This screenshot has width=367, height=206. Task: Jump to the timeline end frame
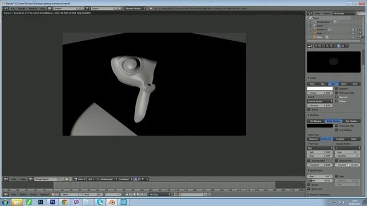(x=146, y=195)
